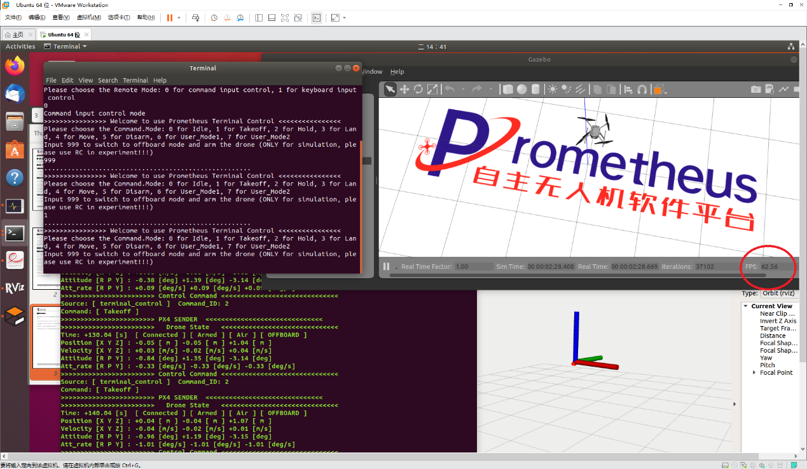807x469 pixels.
Task: Click the Gazebo redo arrow
Action: [x=476, y=90]
